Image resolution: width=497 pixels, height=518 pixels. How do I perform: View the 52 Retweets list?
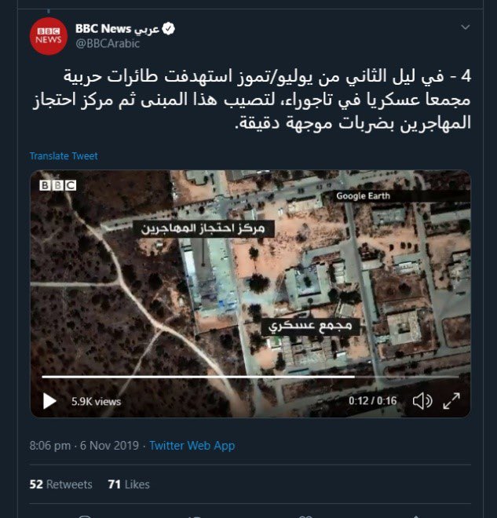60,484
